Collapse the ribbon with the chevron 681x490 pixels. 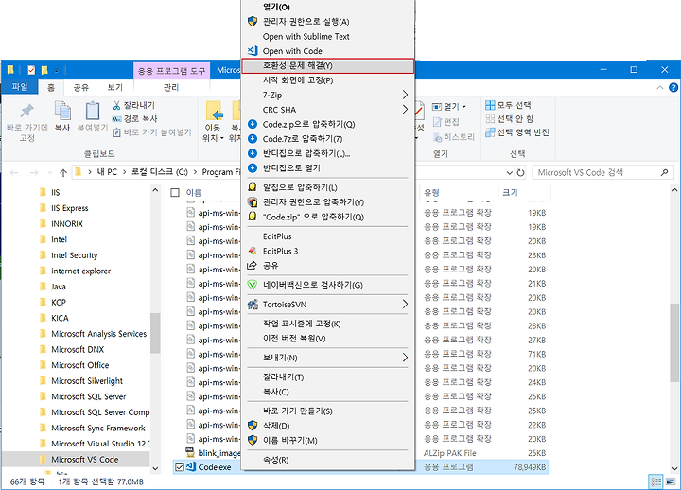(660, 87)
